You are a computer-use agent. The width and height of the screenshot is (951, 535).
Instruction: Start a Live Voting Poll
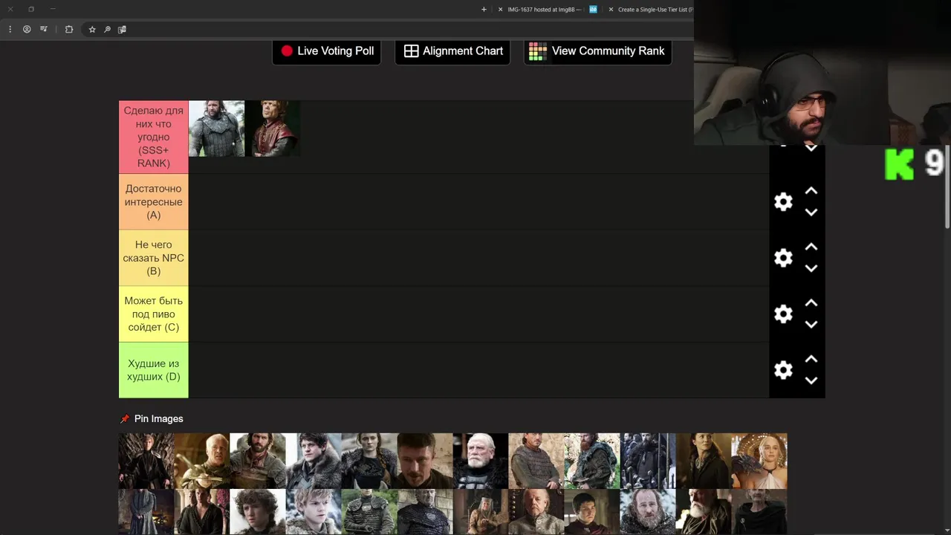(x=327, y=51)
